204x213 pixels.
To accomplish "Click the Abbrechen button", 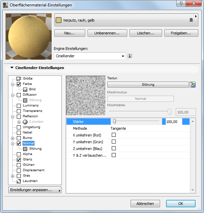I will point(145,204).
